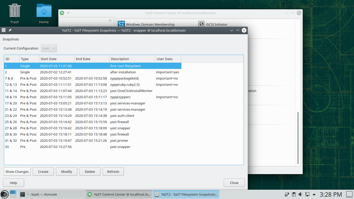This screenshot has width=354, height=199.
Task: Pin the YaST Control Center window
Action: (68, 13)
